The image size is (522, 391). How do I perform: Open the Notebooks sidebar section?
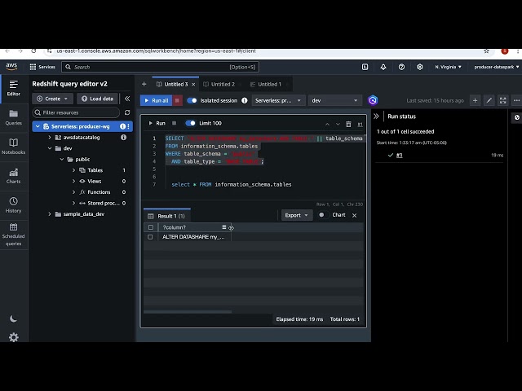tap(14, 147)
